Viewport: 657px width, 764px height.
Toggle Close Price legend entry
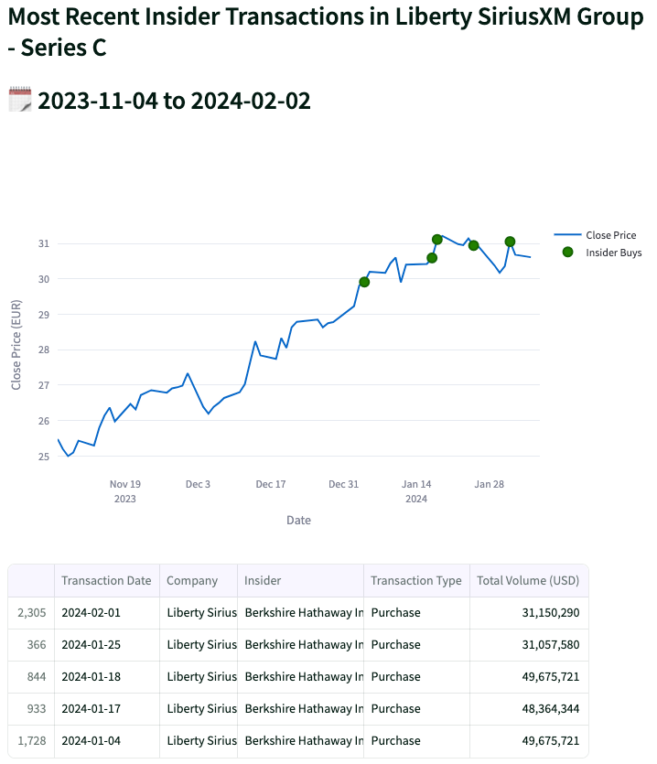click(x=595, y=235)
